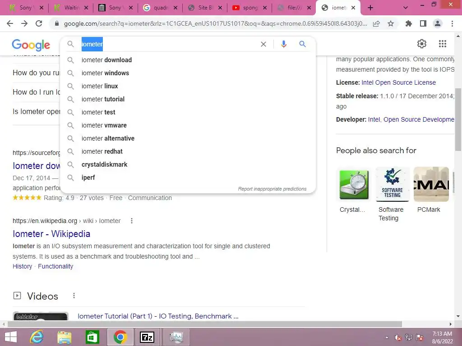Toggle Chrome side panel
This screenshot has width=462, height=346.
point(423,23)
